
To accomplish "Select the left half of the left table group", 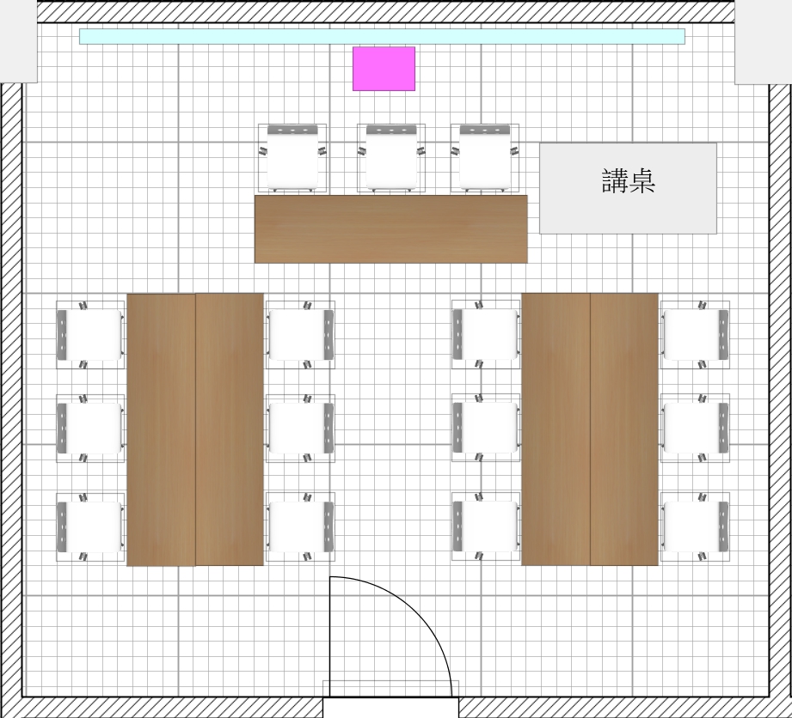I will pos(161,429).
